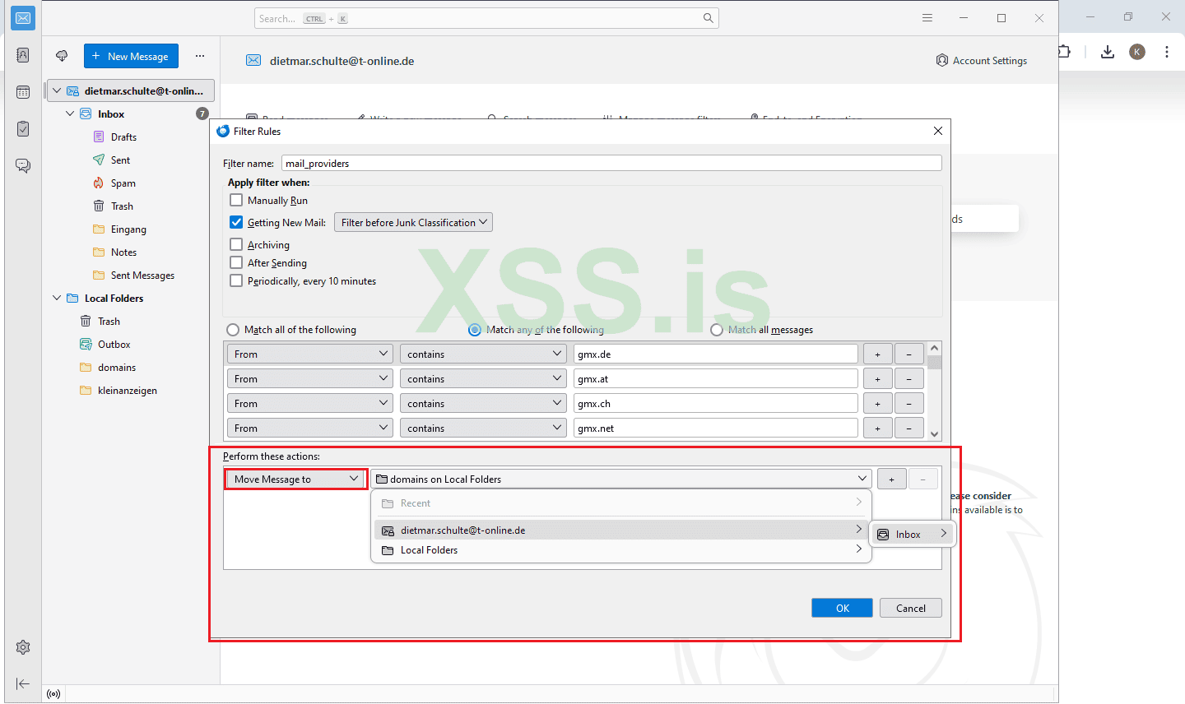
Task: Click the conditions list scrollbar down arrow
Action: 934,433
